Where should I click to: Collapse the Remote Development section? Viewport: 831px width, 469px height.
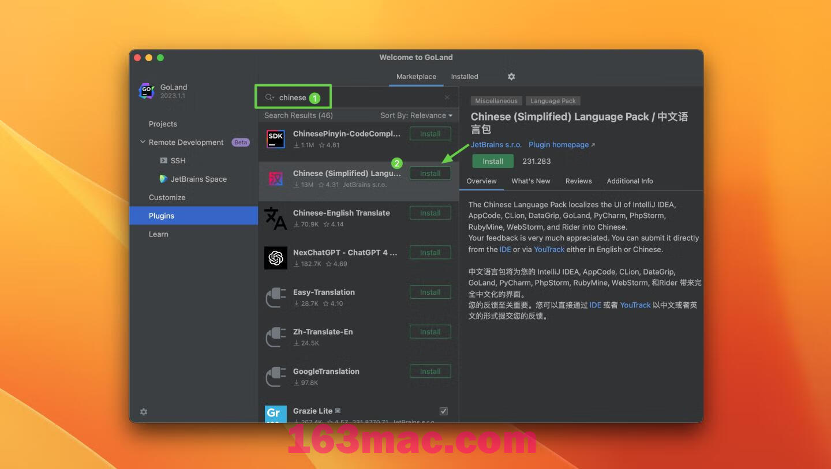(143, 142)
